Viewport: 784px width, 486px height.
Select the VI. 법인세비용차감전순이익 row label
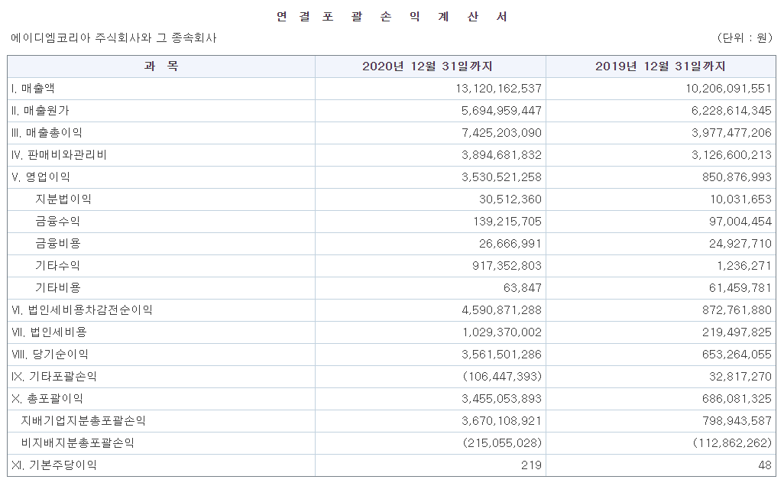[82, 310]
